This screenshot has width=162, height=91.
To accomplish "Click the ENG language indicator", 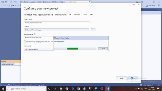I will (145, 89).
